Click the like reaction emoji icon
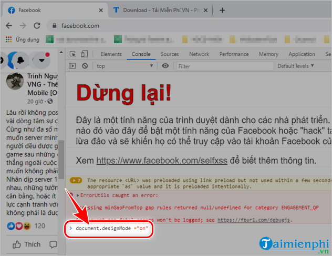Screen dimensions: 332x256 tap(11, 226)
